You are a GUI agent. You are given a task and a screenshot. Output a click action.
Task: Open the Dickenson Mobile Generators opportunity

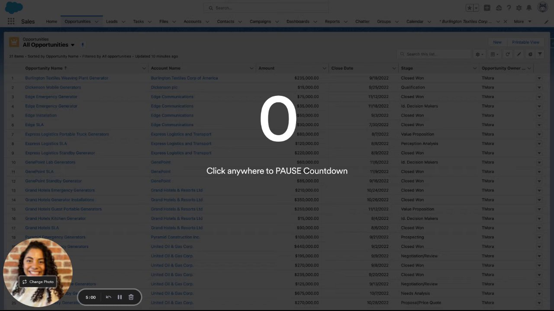(53, 87)
